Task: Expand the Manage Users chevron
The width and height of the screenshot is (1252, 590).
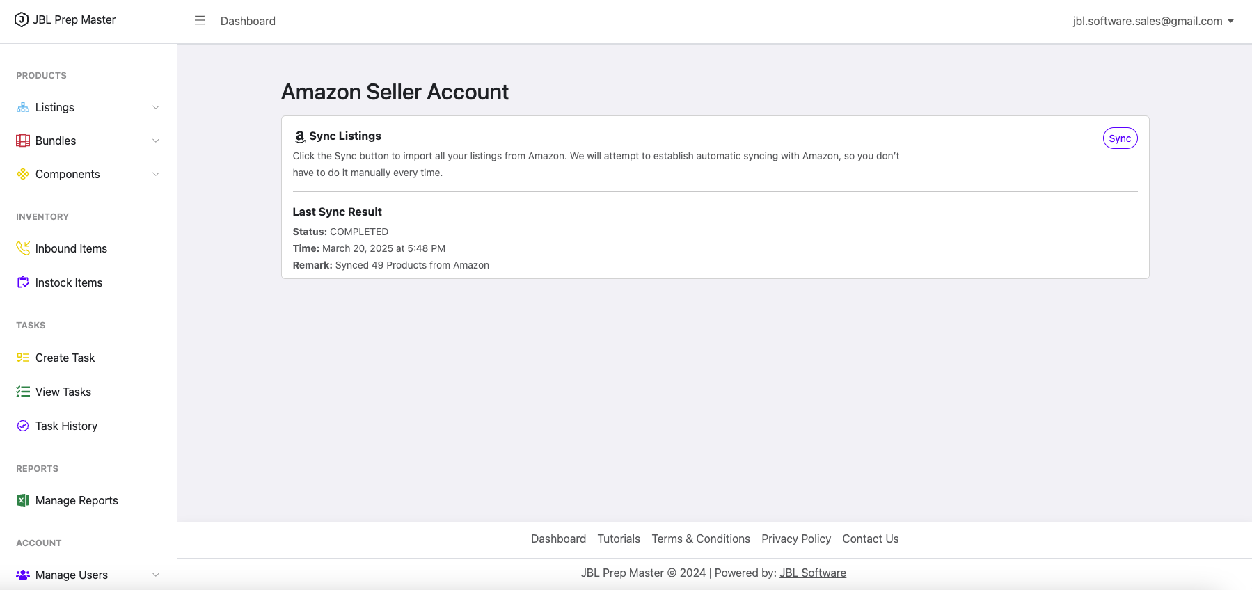Action: [156, 575]
